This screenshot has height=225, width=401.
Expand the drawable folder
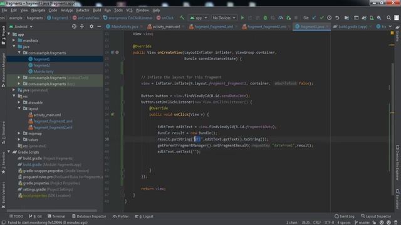tap(19, 102)
